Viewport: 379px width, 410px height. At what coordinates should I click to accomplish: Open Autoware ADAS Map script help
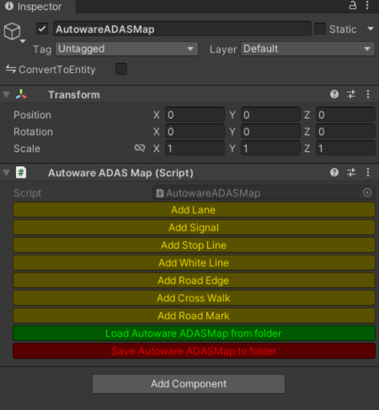(x=334, y=172)
